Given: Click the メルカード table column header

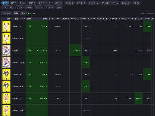Looking at the screenshot, I should pos(86,19).
